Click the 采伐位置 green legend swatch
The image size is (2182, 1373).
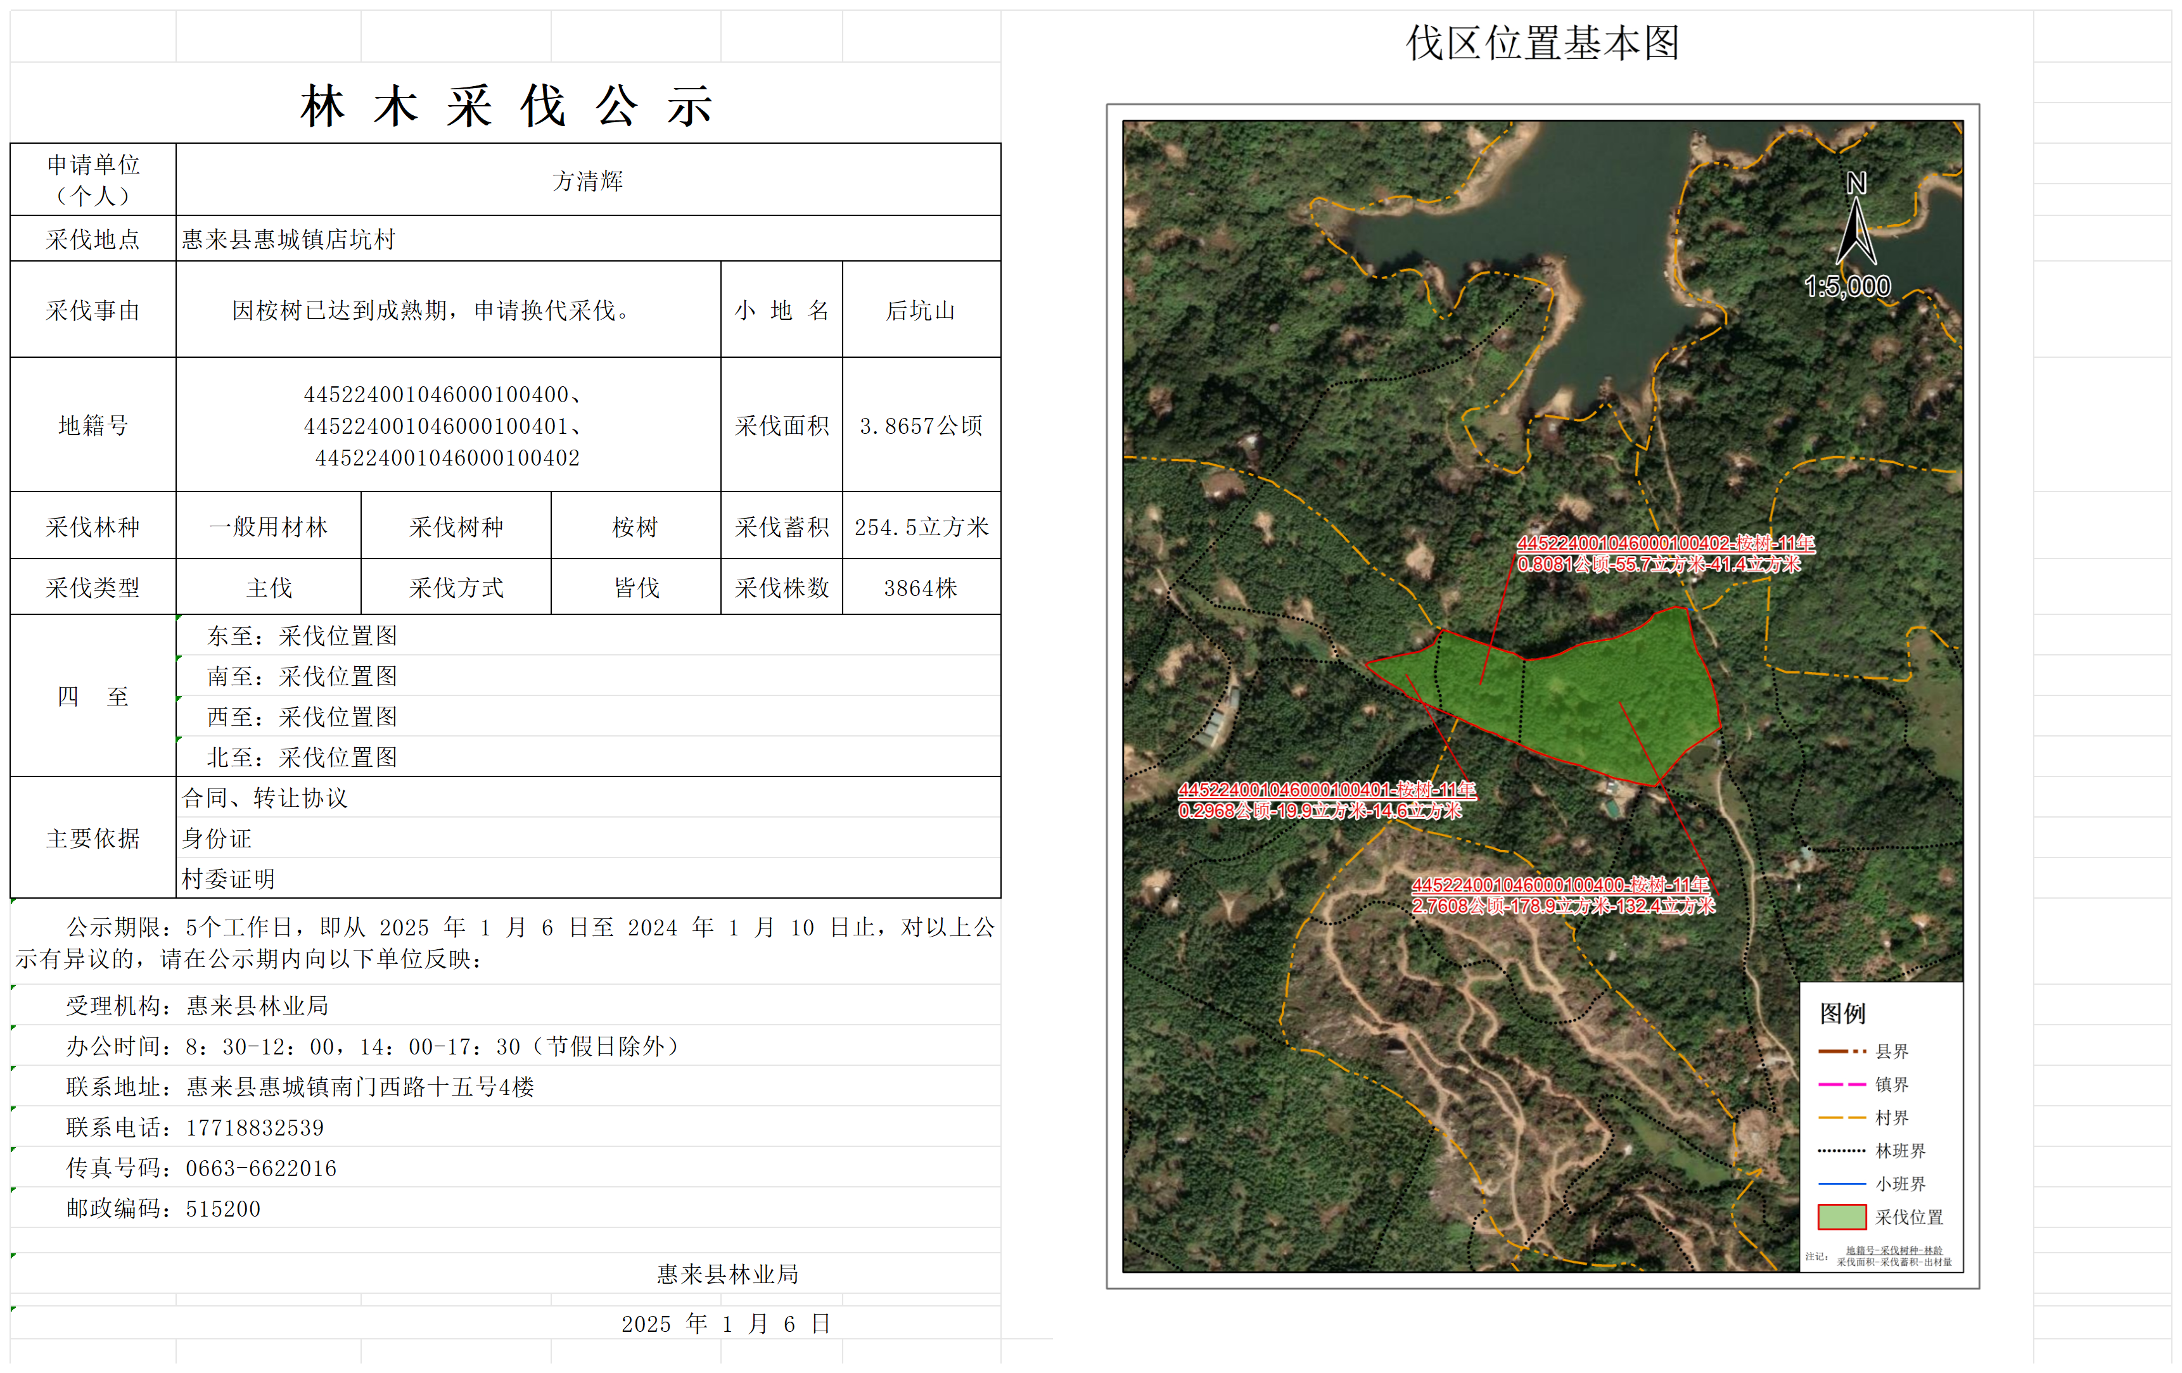1842,1217
